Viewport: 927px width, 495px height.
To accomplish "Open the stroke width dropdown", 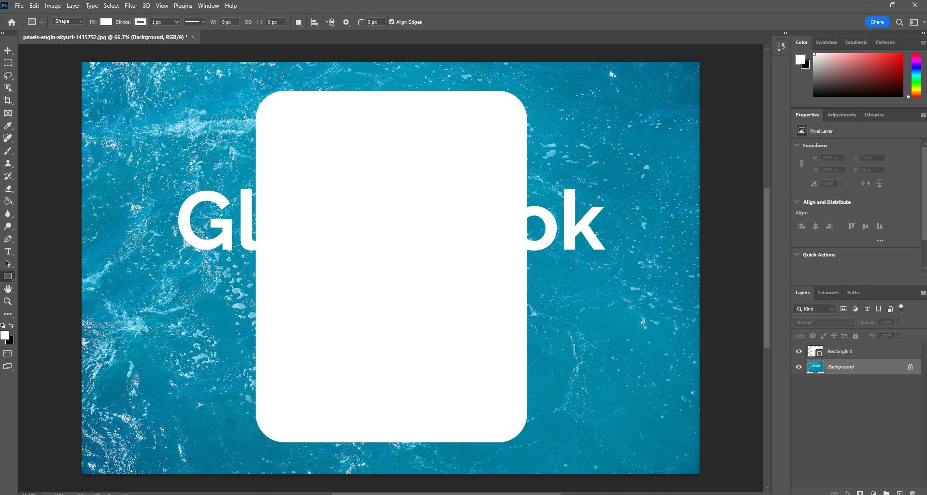I will (x=177, y=22).
